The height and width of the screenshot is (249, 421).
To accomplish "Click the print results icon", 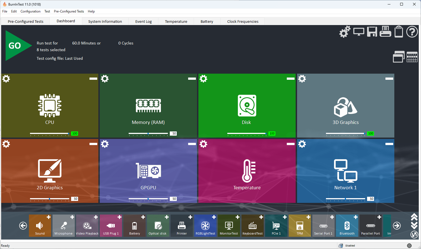I will (x=385, y=32).
